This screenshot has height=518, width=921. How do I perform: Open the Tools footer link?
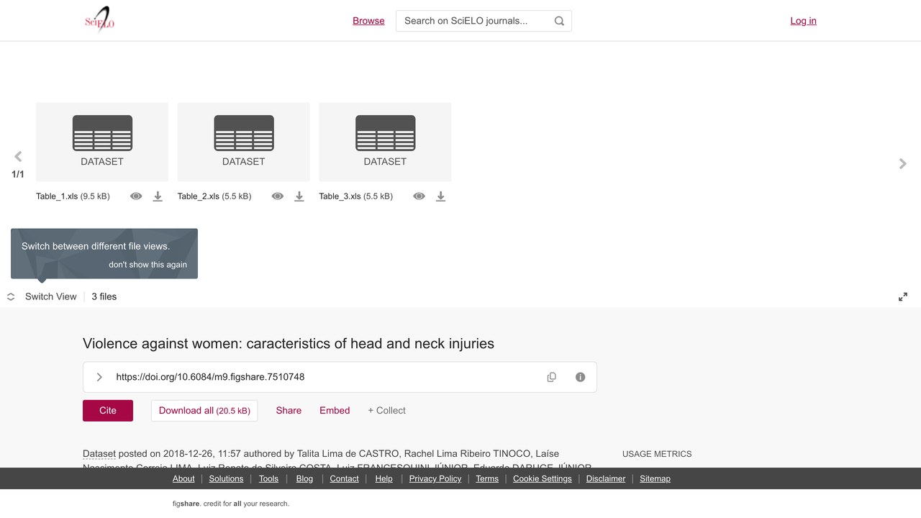tap(268, 478)
